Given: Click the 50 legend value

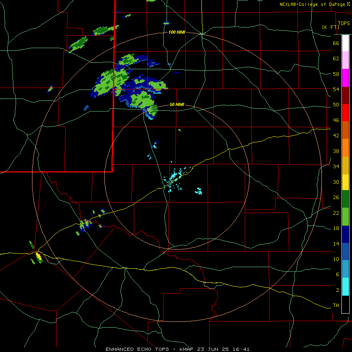Looking at the screenshot, I should tap(336, 105).
